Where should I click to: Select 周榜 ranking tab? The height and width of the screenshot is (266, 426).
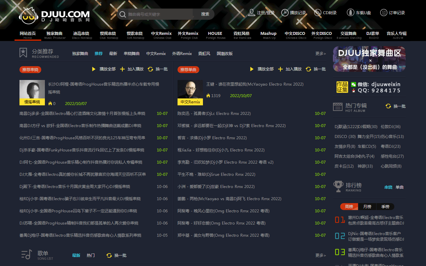click(349, 207)
